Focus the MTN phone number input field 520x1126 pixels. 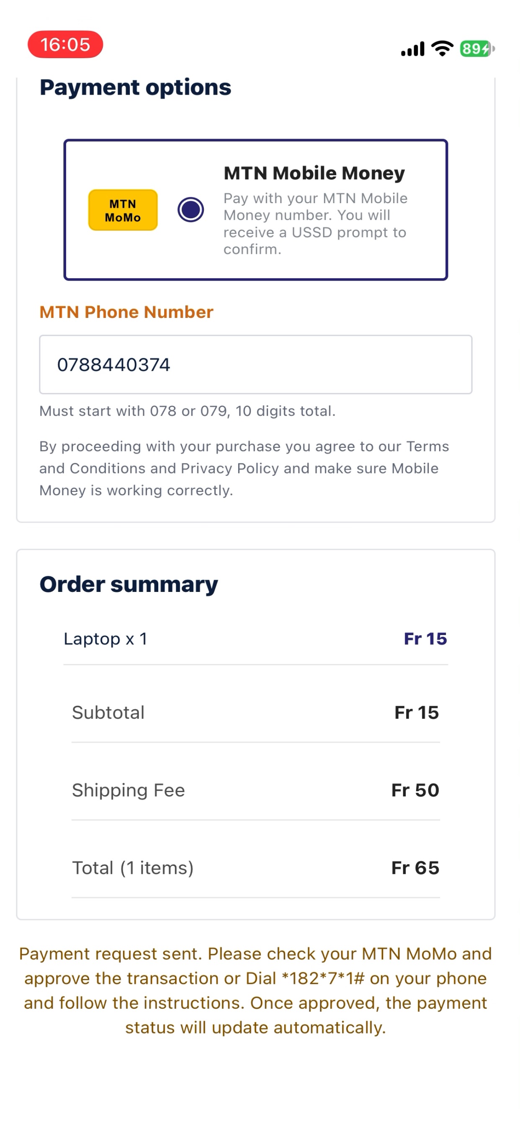pyautogui.click(x=256, y=364)
